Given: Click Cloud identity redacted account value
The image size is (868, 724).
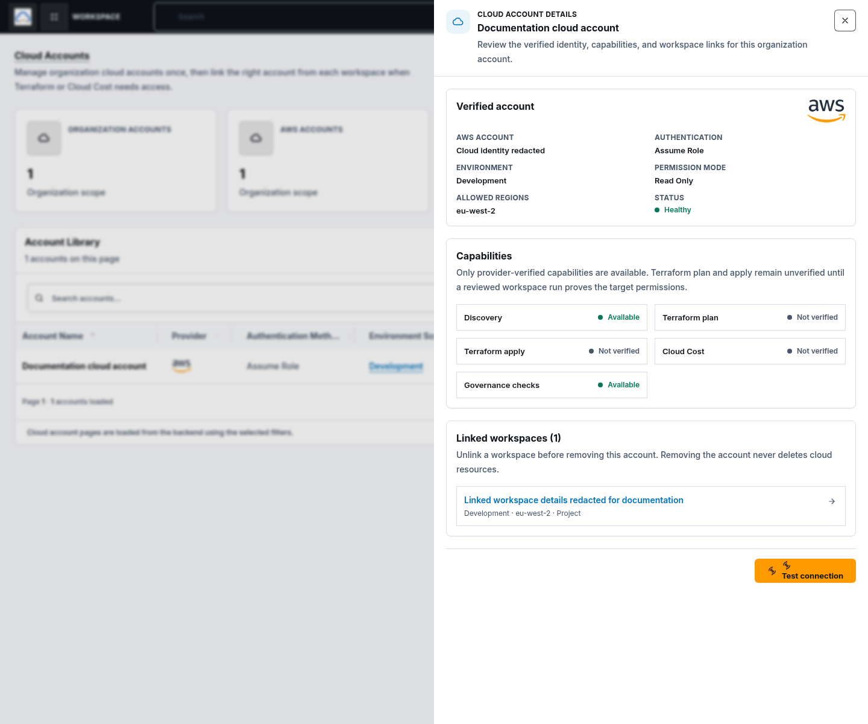Looking at the screenshot, I should (x=500, y=151).
